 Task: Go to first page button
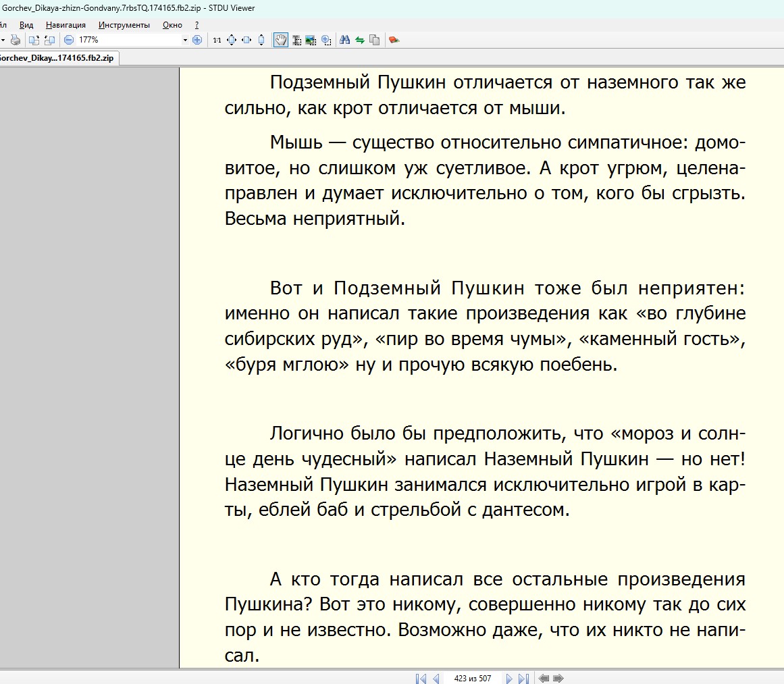tap(421, 679)
